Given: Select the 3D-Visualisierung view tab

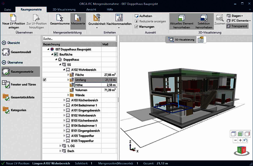Looking at the screenshot, I should coord(181,40).
